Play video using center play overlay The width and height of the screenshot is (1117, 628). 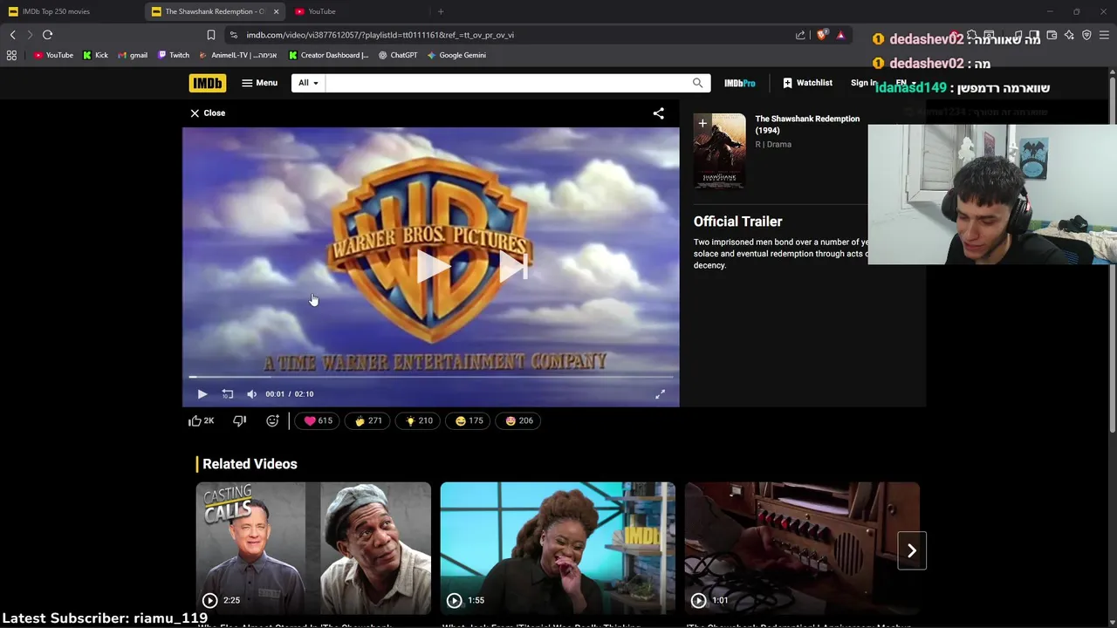pyautogui.click(x=434, y=267)
